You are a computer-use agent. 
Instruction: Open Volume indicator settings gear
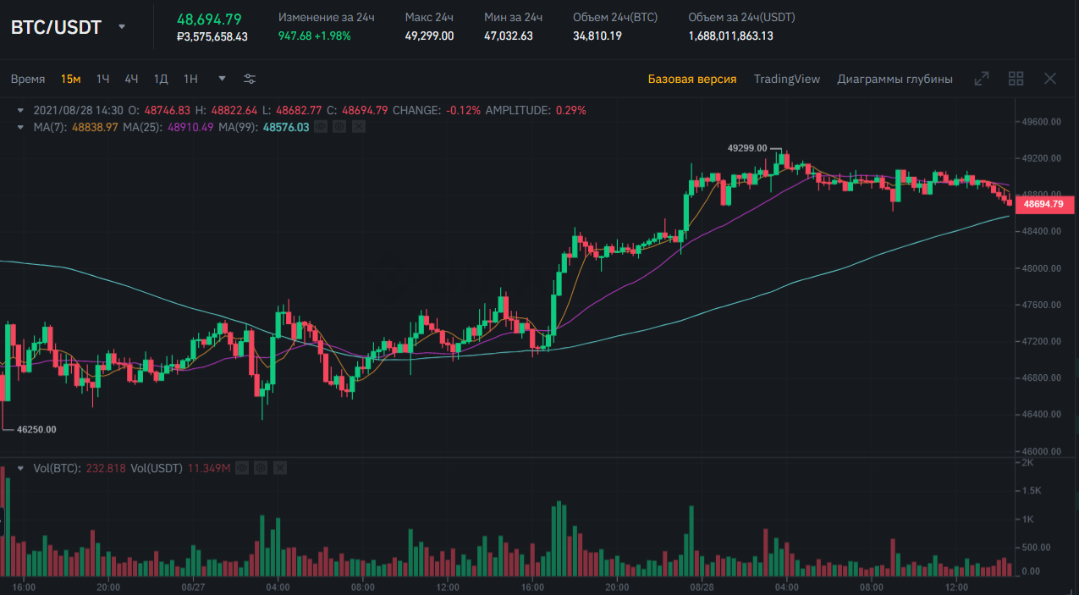261,467
